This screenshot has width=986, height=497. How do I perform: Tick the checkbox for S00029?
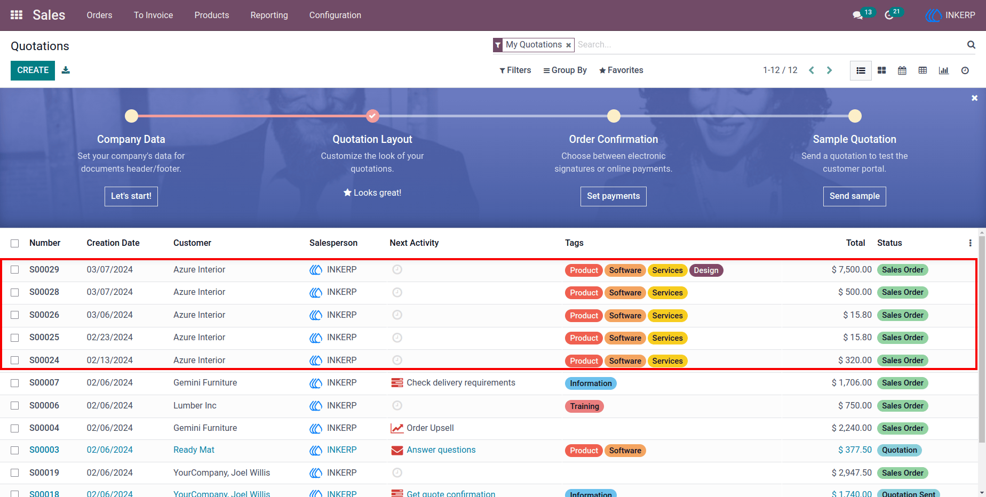point(15,270)
